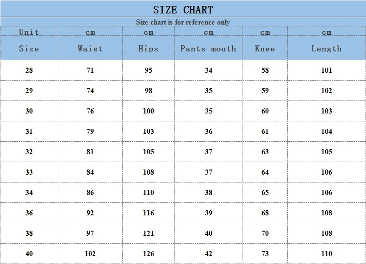Click 'Size chart is for reference only' note
The height and width of the screenshot is (264, 366).
(x=183, y=22)
